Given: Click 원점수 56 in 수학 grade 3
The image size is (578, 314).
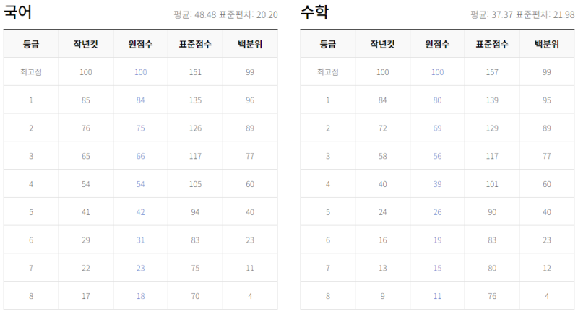Looking at the screenshot, I should pyautogui.click(x=437, y=156).
